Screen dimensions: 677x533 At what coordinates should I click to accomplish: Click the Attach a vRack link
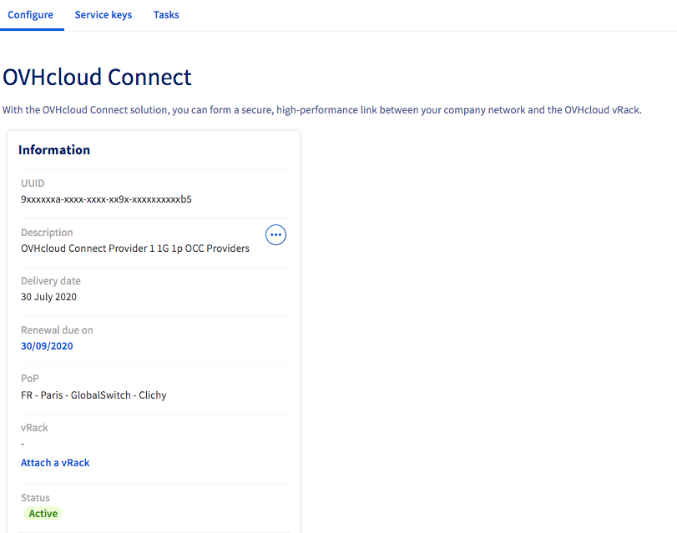coord(55,463)
